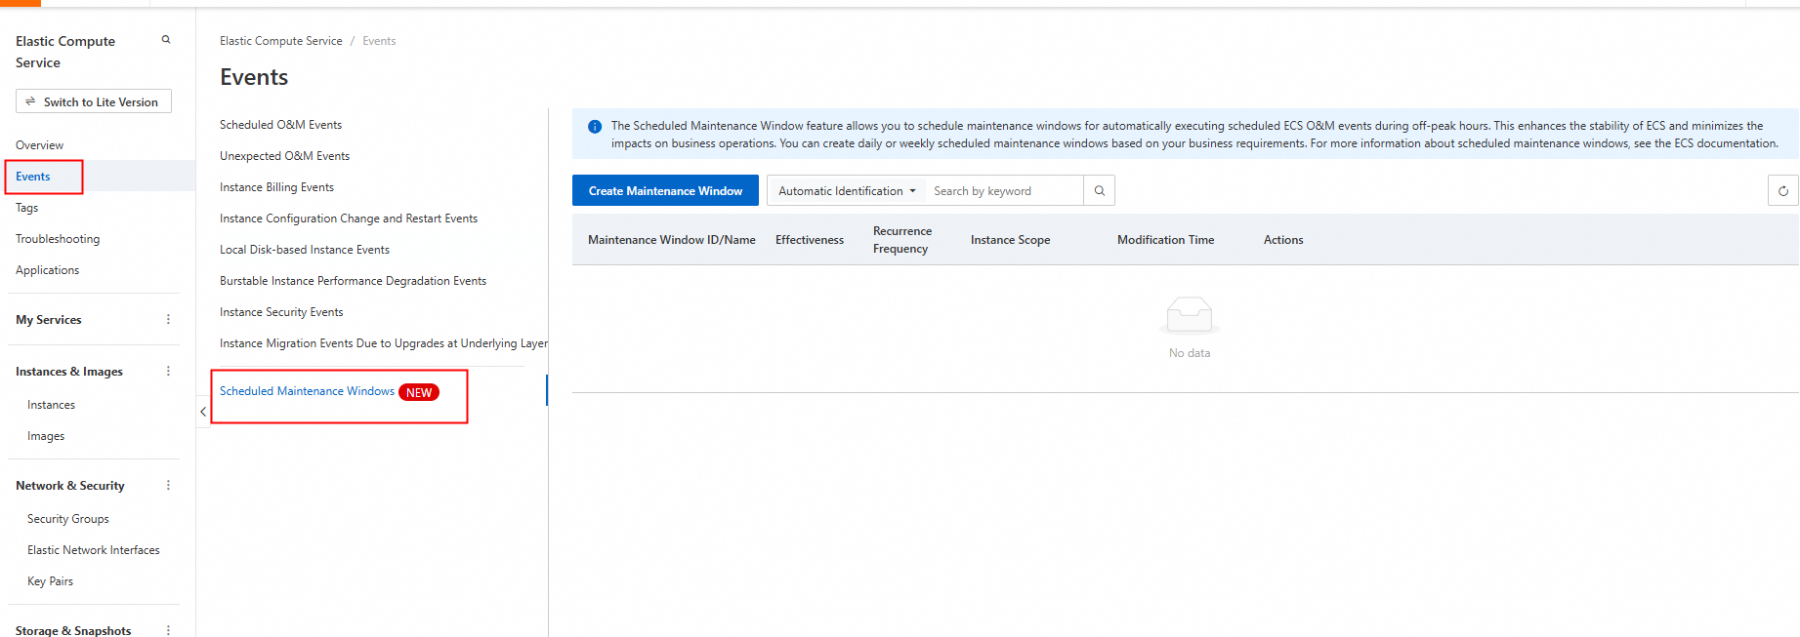1800x637 pixels.
Task: Open Key Pairs in the sidebar
Action: point(50,581)
